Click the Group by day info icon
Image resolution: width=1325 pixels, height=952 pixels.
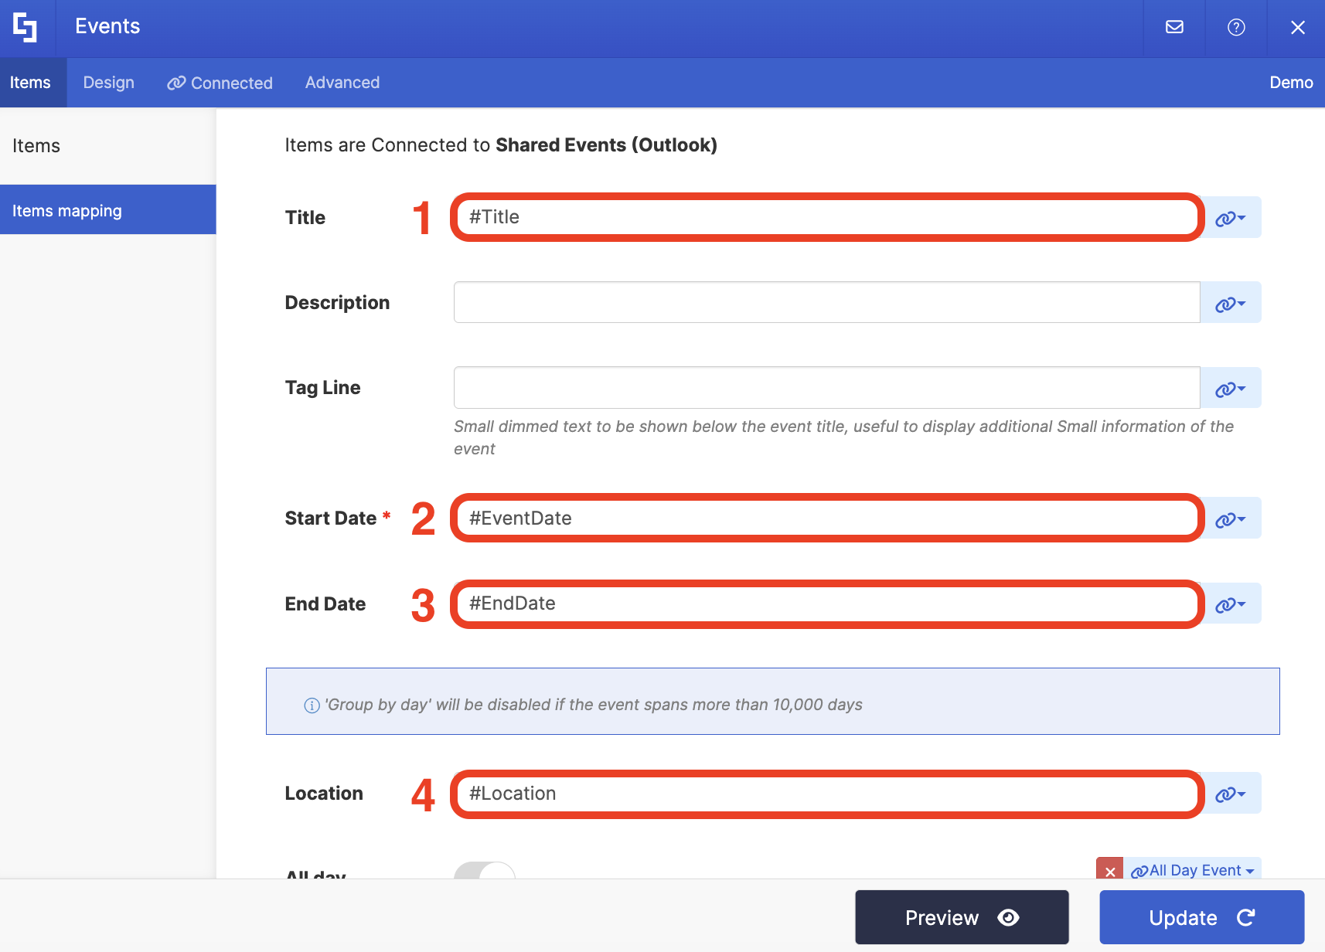pyautogui.click(x=312, y=705)
